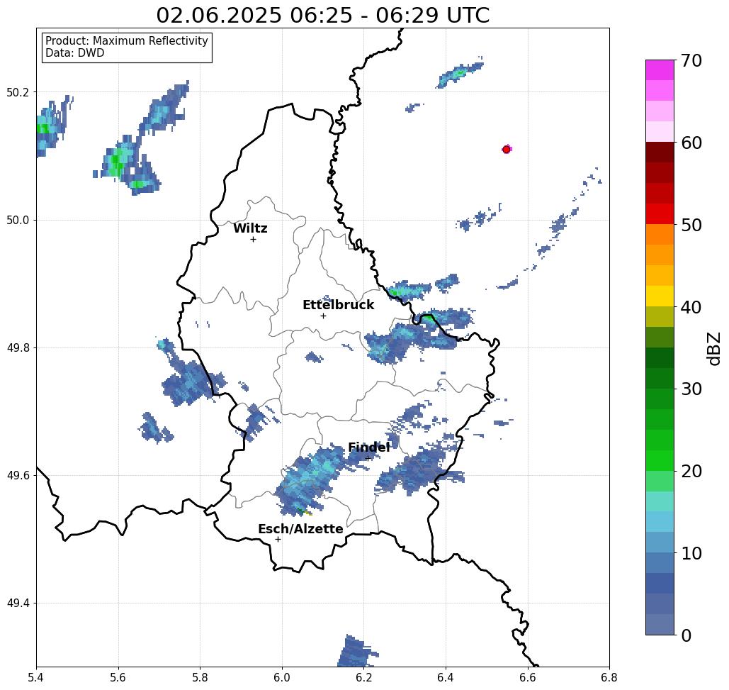The height and width of the screenshot is (690, 729).
Task: Pick the yellow colorbar swatch at 40
Action: coord(660,296)
